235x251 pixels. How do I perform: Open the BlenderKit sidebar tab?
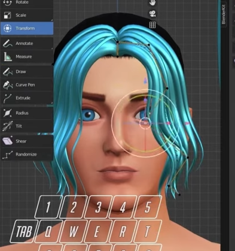tap(224, 14)
